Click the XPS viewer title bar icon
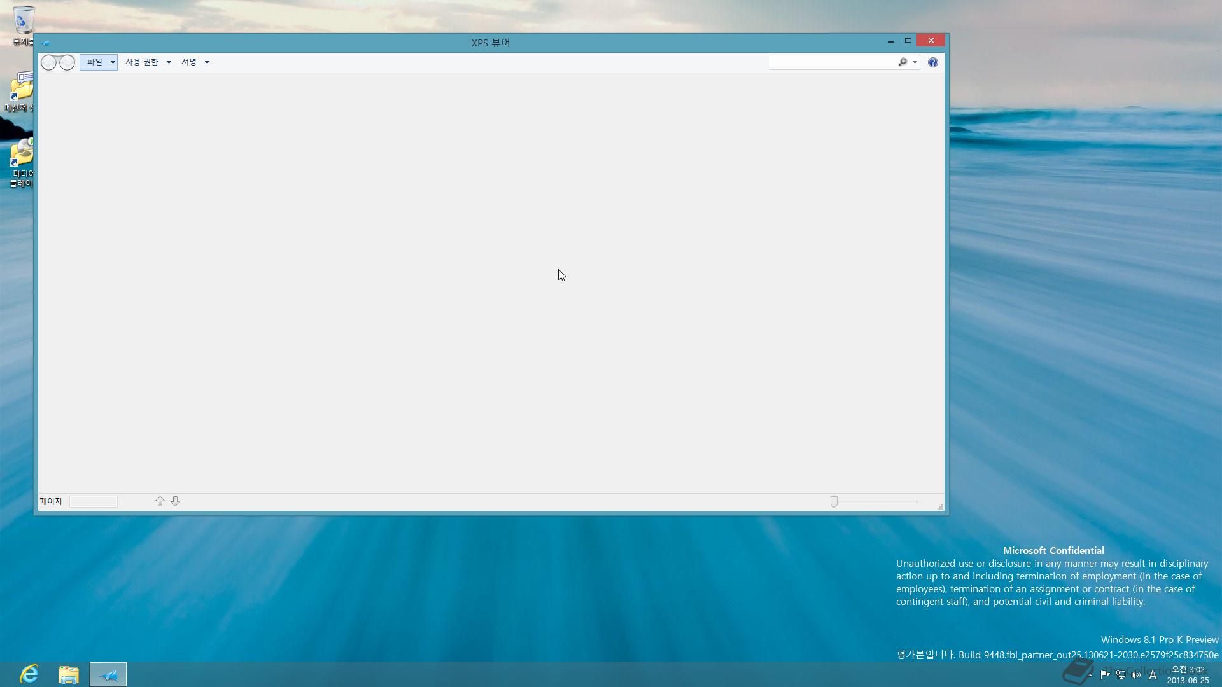This screenshot has width=1222, height=687. click(46, 43)
